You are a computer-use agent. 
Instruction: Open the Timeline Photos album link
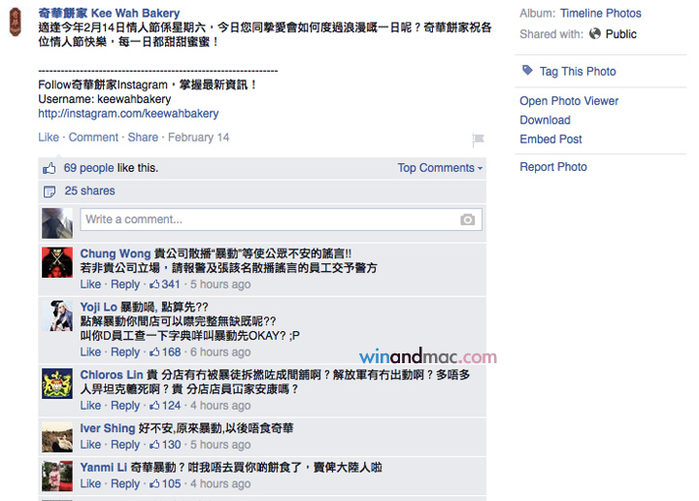(x=601, y=14)
